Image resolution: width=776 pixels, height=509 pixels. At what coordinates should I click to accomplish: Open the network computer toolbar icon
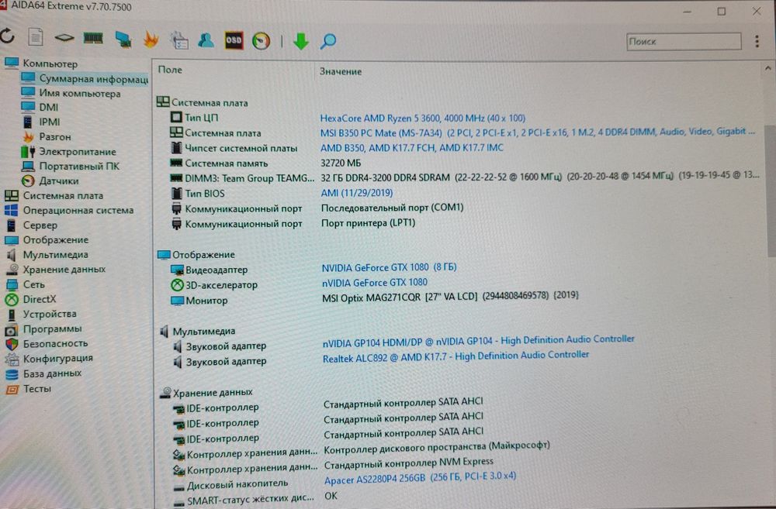pyautogui.click(x=123, y=40)
